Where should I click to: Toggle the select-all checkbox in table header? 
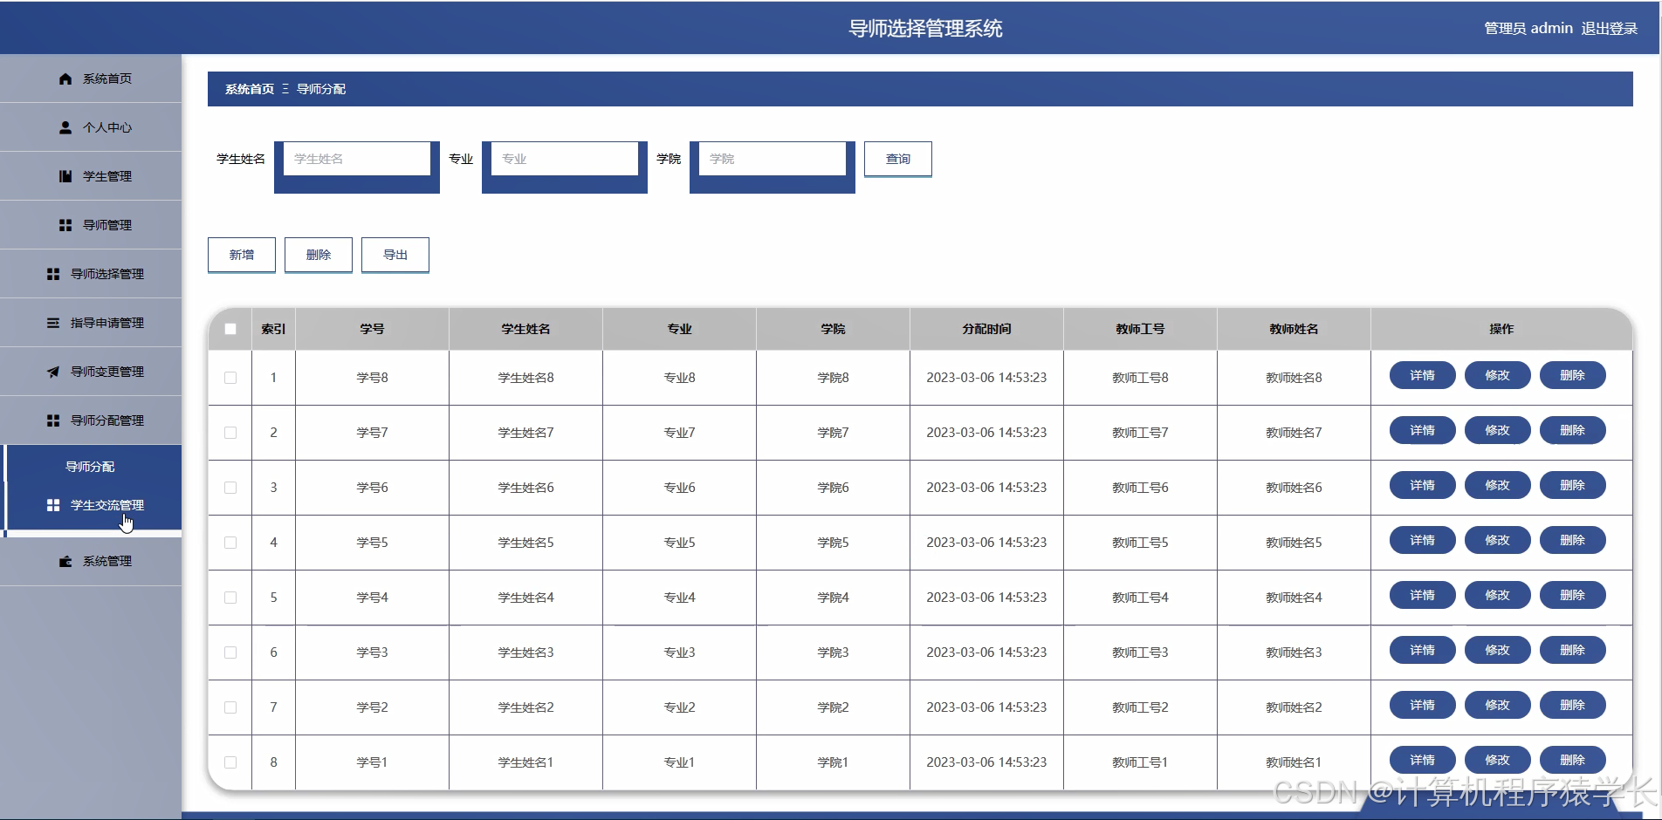(x=230, y=329)
